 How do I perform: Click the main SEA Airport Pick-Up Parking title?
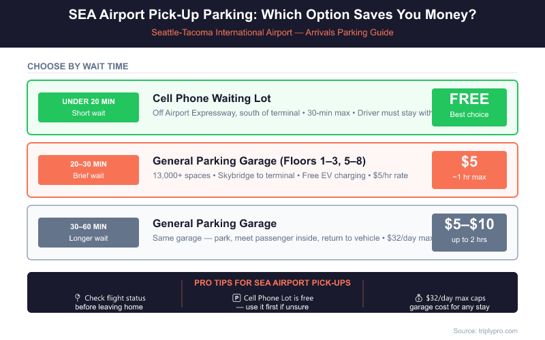[x=272, y=15]
